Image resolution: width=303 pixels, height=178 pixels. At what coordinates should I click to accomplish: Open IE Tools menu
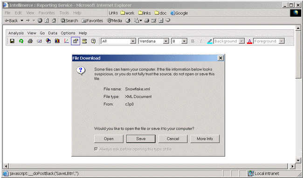(x=64, y=13)
